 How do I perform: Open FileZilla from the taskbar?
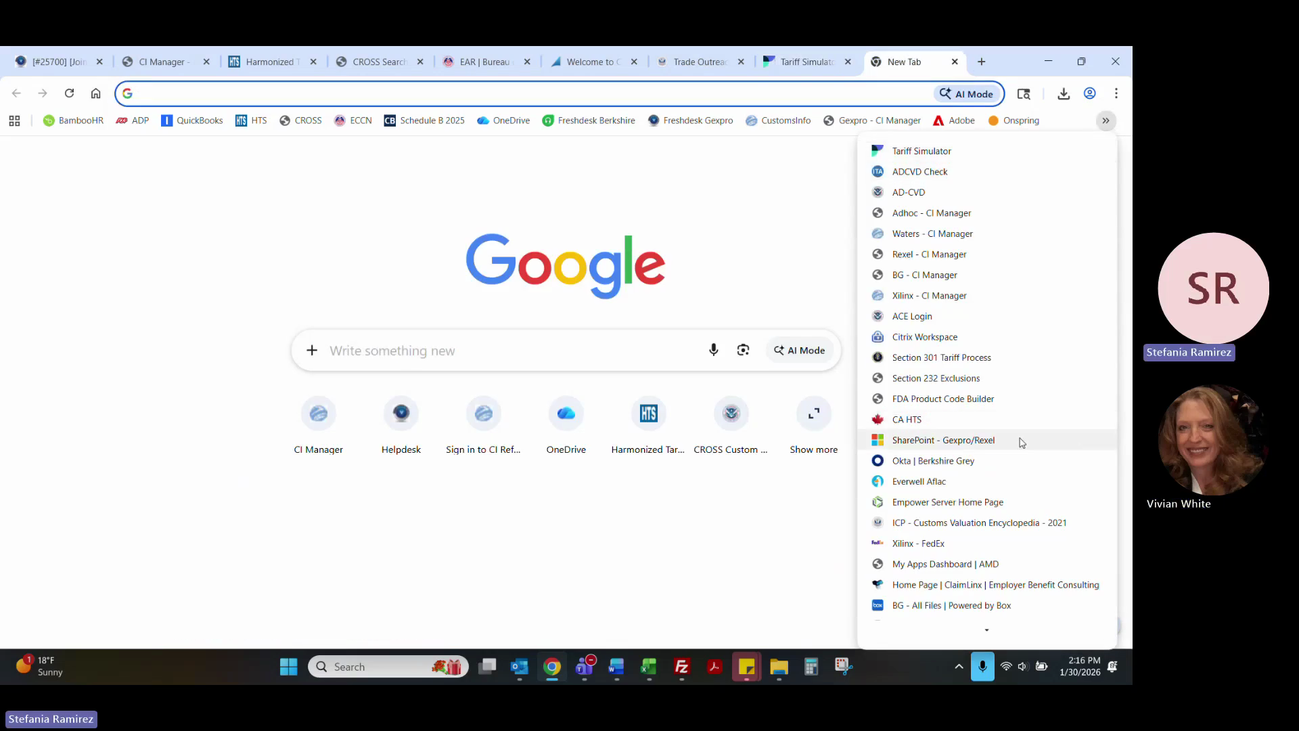pos(681,667)
